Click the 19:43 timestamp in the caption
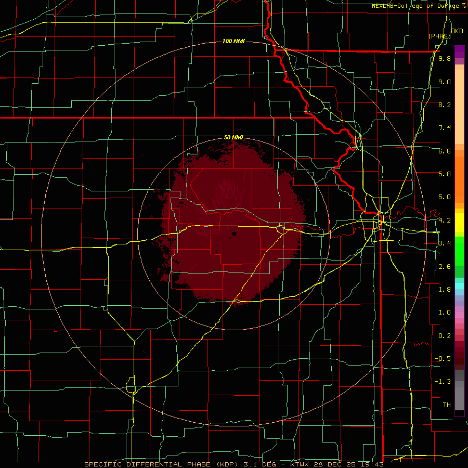The width and height of the screenshot is (468, 468). [373, 464]
